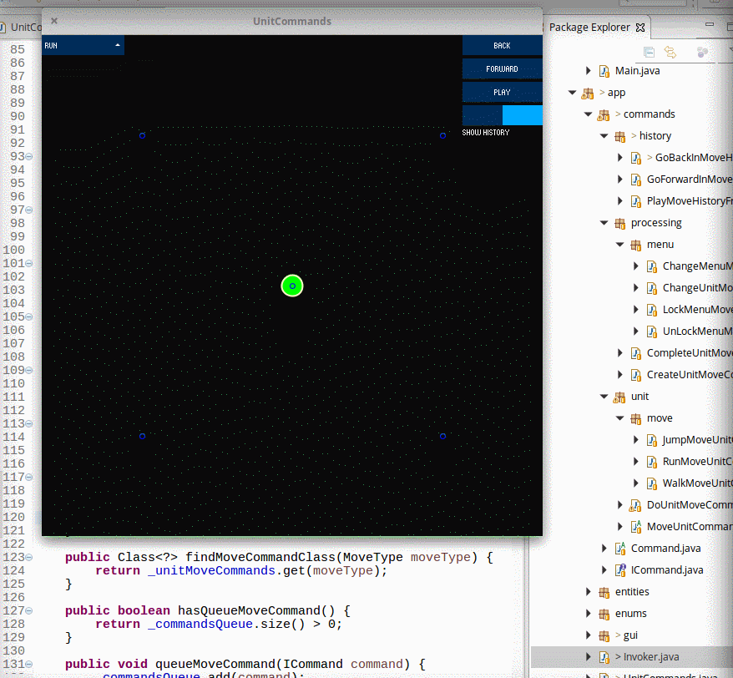Viewport: 733px width, 678px height.
Task: Select Invoker.java in the tree
Action: coord(631,656)
